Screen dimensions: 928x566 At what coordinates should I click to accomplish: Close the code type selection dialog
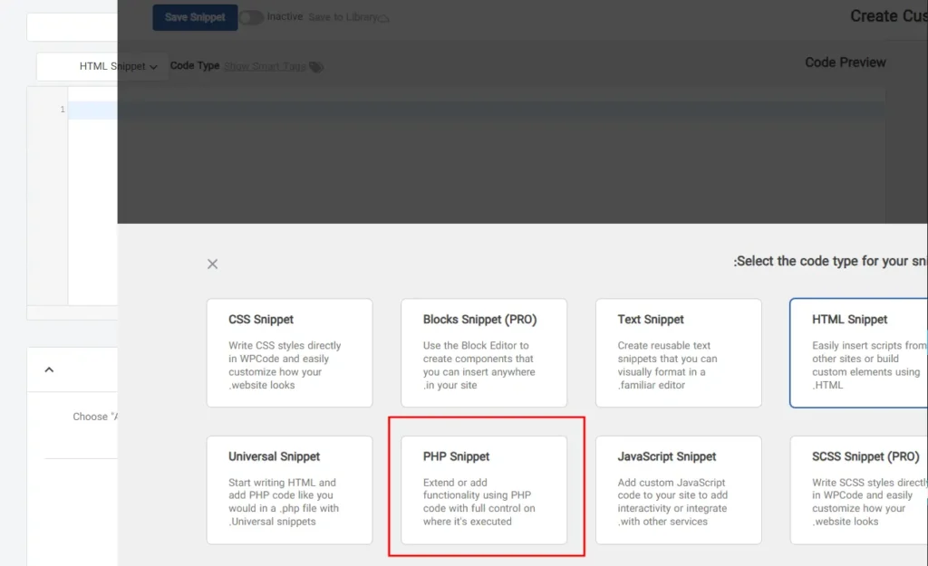coord(212,264)
